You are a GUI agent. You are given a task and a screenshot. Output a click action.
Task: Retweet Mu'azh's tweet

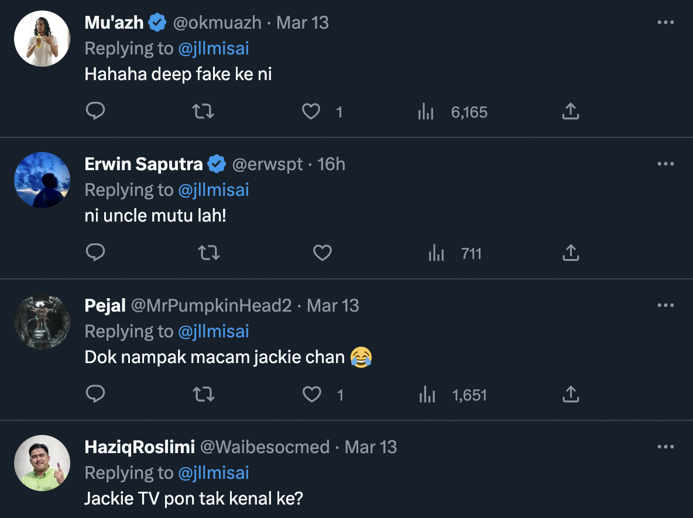203,111
